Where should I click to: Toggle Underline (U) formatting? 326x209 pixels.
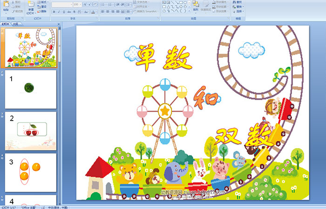click(x=64, y=12)
